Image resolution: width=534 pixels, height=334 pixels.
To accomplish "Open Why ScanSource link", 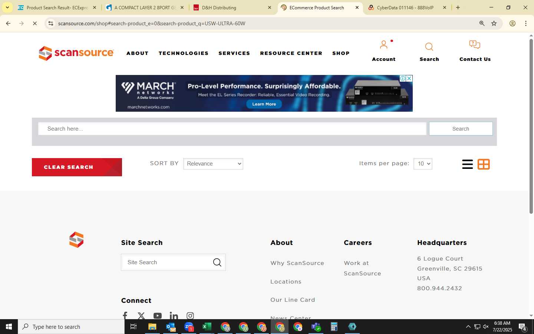I will [x=297, y=263].
